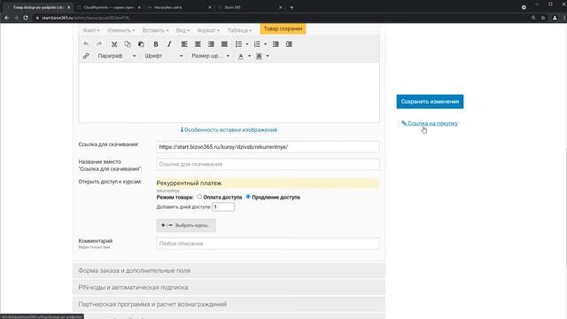The height and width of the screenshot is (319, 567).
Task: Click the browser back arrow
Action: coord(7,18)
